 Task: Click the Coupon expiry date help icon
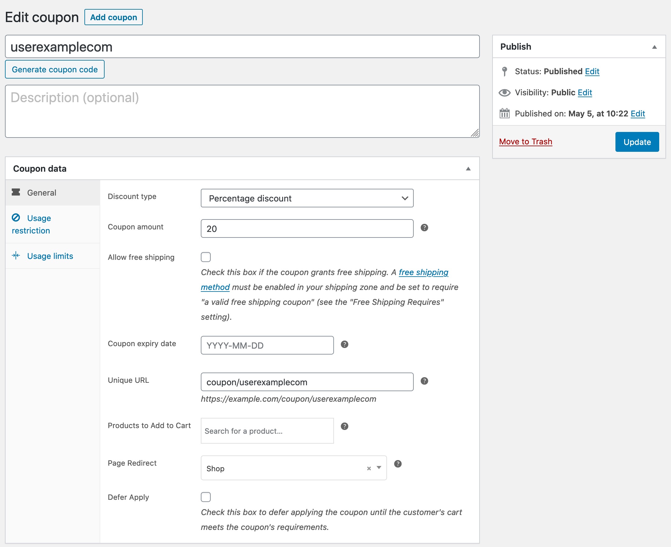[x=344, y=344]
